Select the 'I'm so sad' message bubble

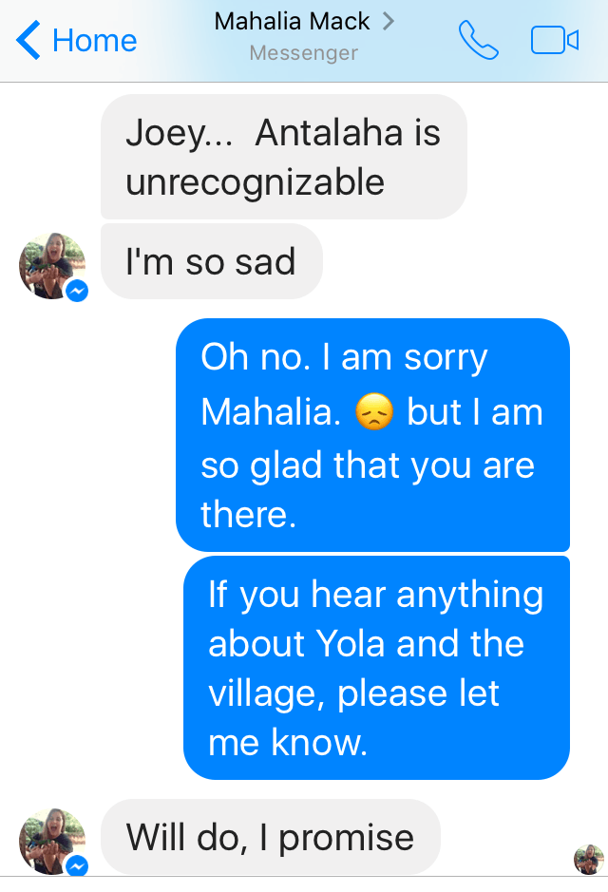[x=211, y=260]
